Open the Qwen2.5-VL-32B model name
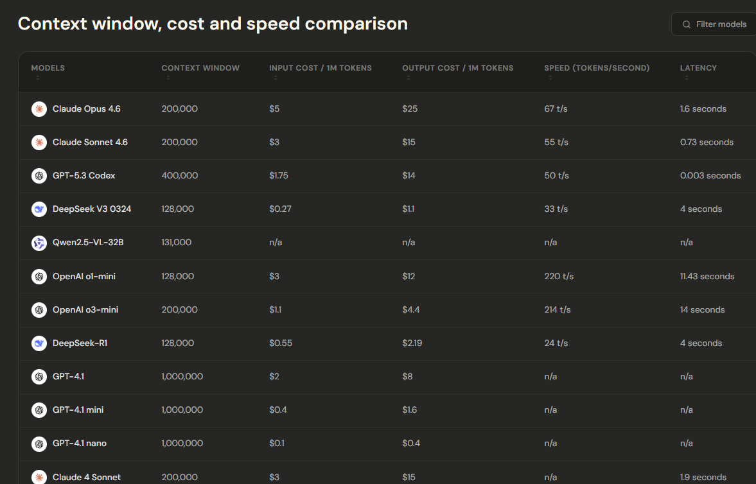 88,243
